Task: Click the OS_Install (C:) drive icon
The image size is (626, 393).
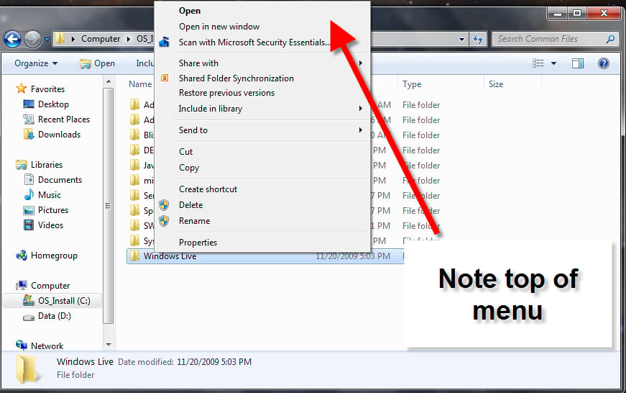Action: pos(29,301)
